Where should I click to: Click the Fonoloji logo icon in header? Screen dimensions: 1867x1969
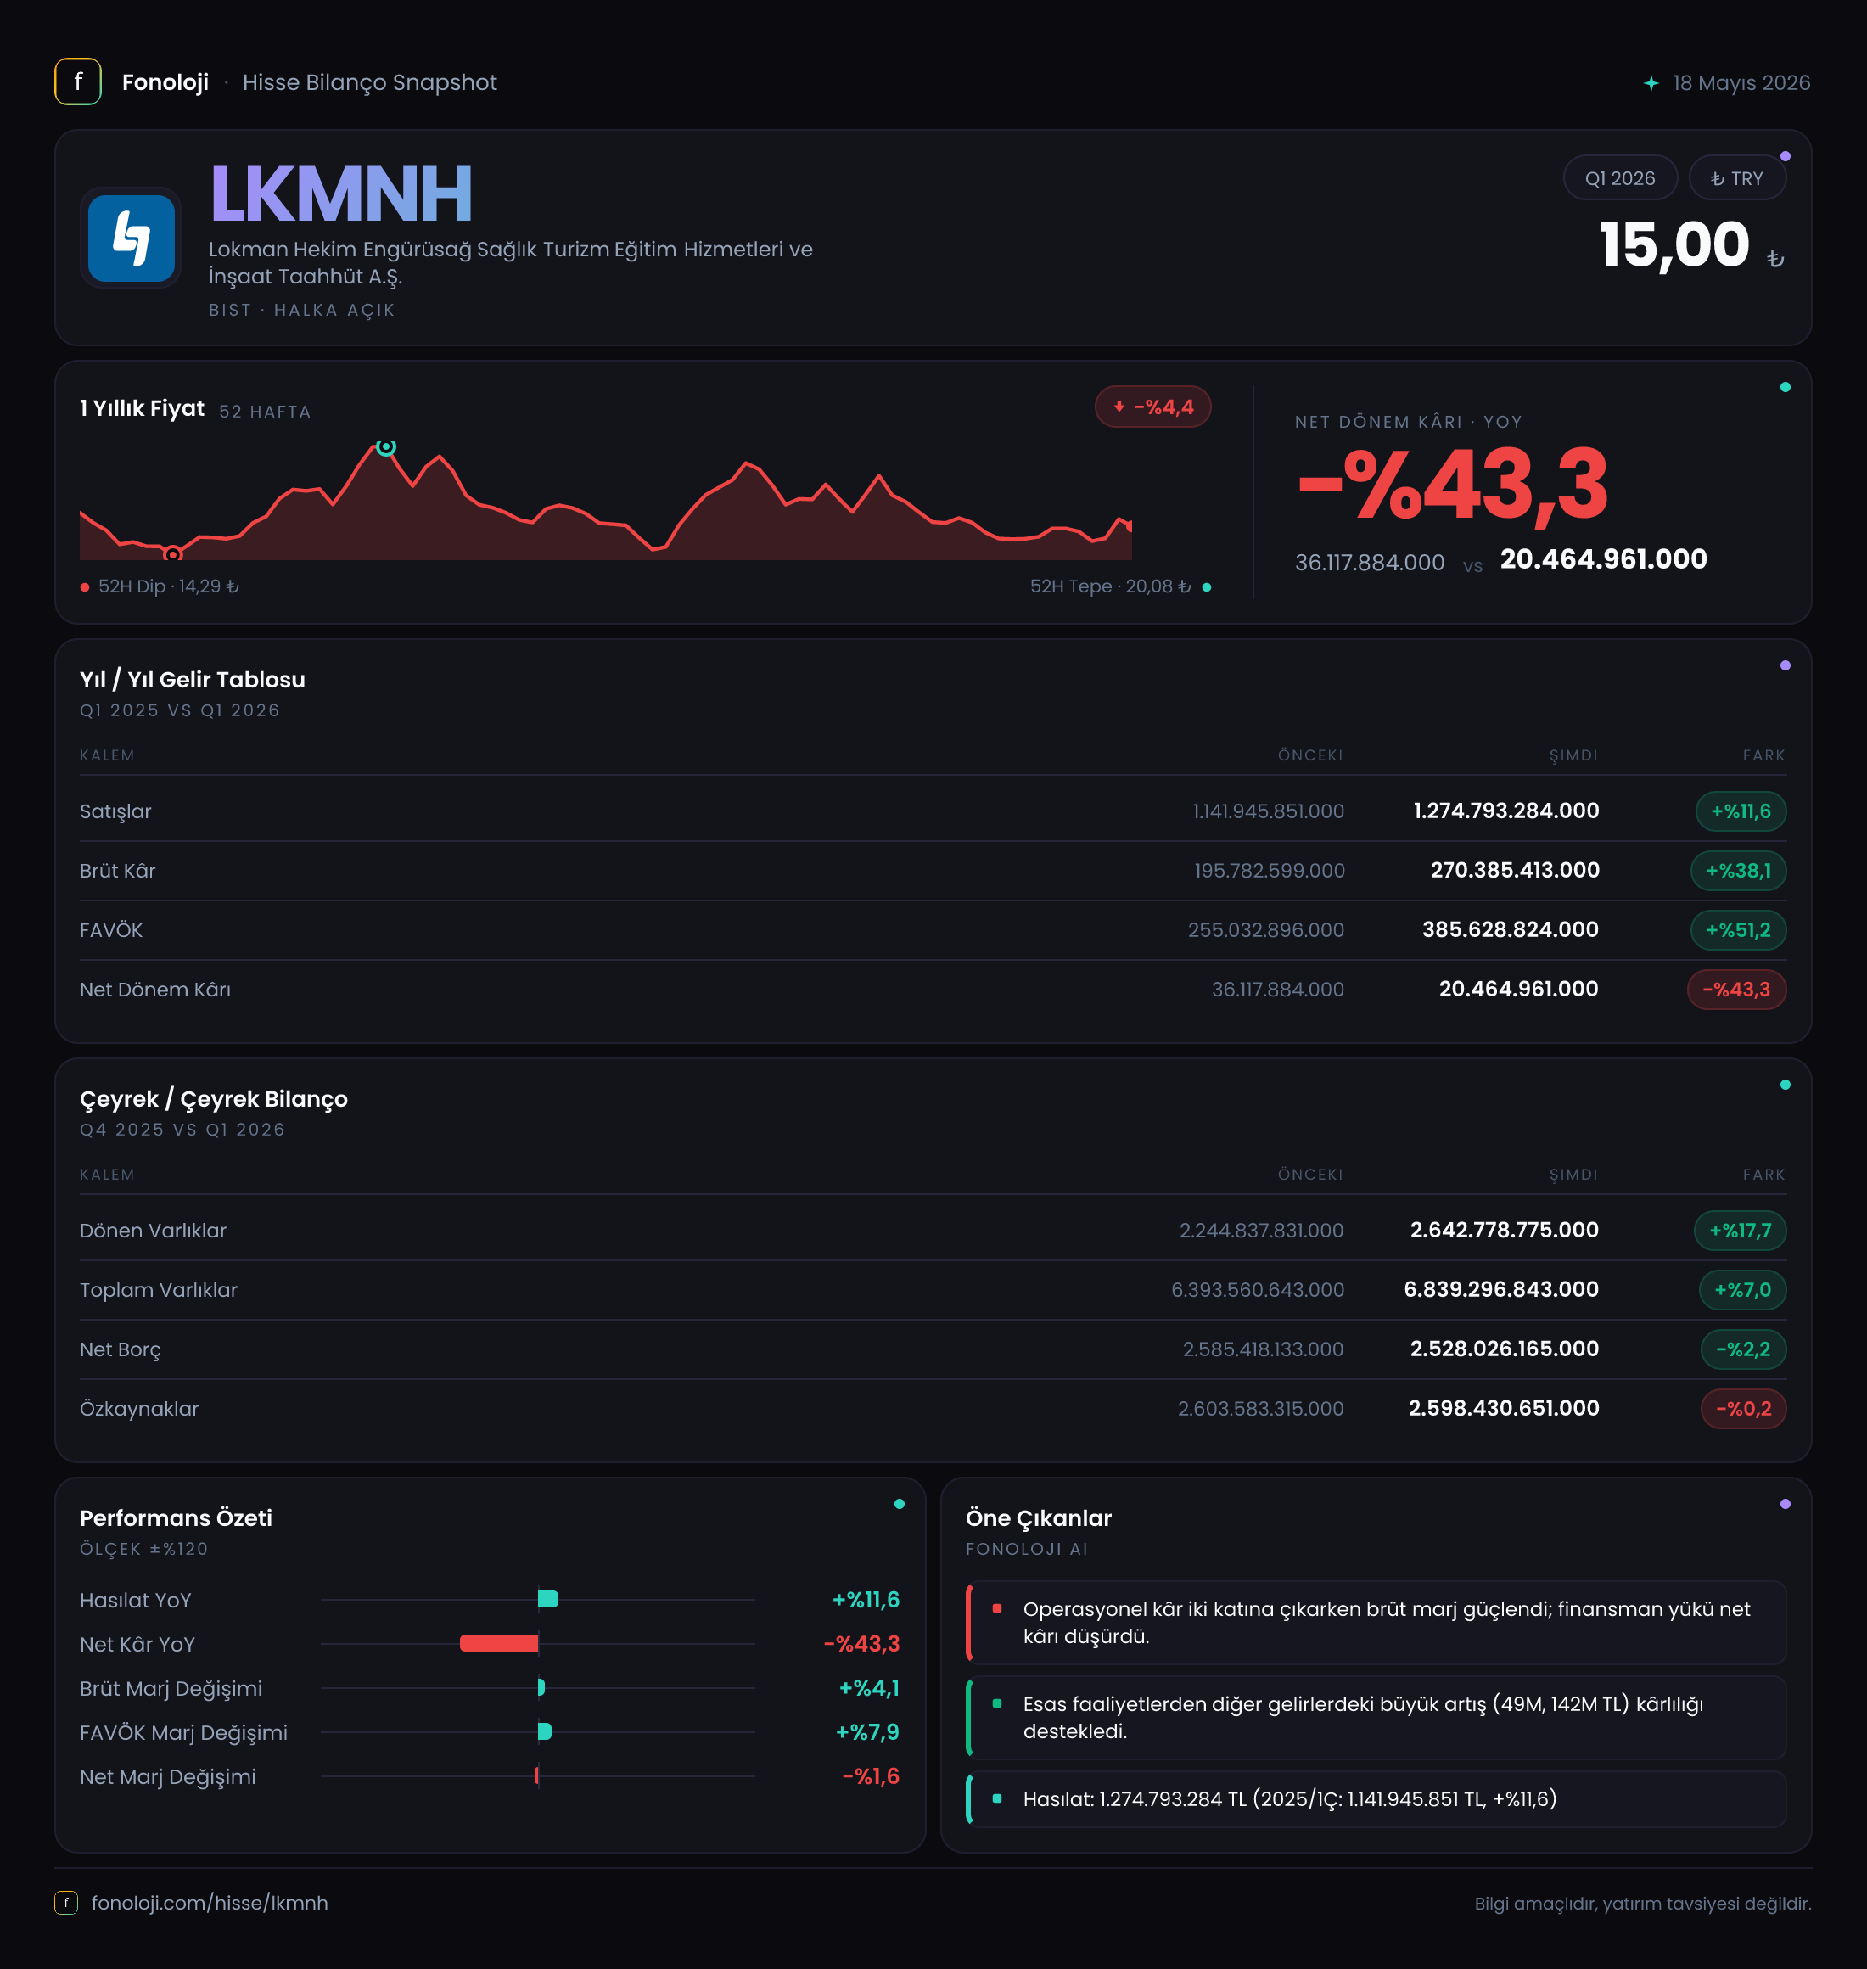click(x=77, y=81)
